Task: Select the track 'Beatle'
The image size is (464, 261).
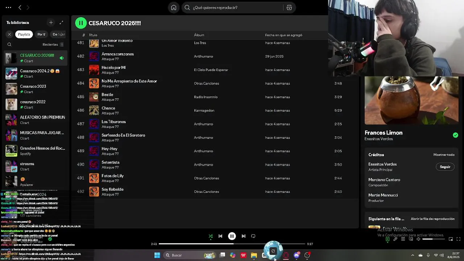Action: tap(107, 95)
